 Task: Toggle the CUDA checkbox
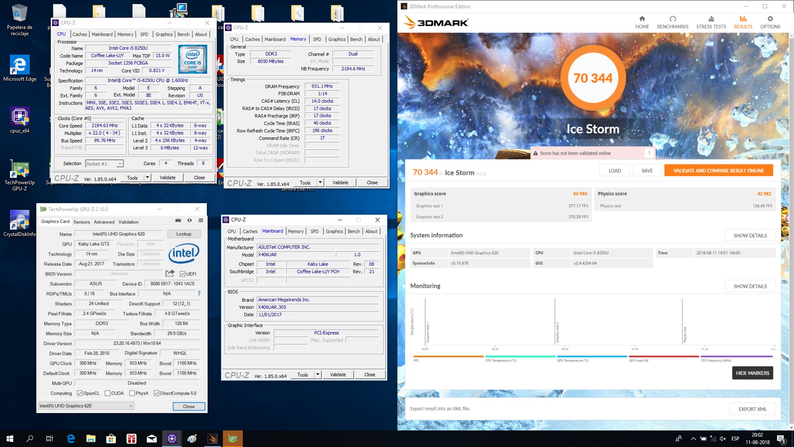[x=108, y=393]
